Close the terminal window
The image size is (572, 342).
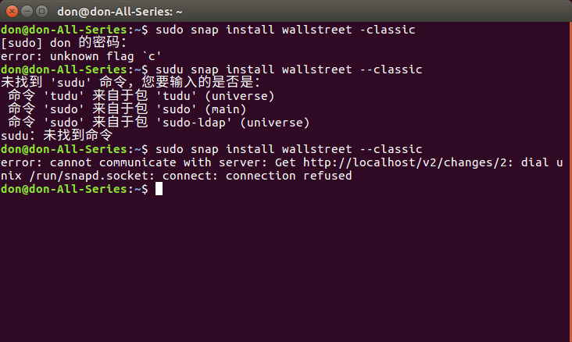[x=12, y=12]
